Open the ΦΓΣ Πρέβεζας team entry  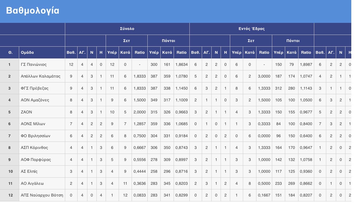[x=35, y=88]
